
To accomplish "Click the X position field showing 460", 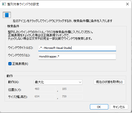I will pyautogui.click(x=45, y=89).
